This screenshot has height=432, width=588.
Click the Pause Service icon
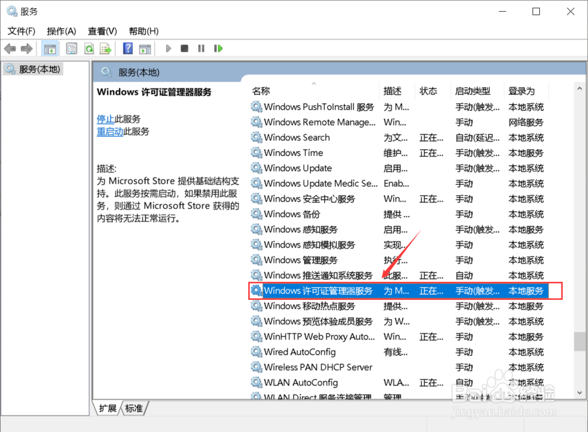201,49
